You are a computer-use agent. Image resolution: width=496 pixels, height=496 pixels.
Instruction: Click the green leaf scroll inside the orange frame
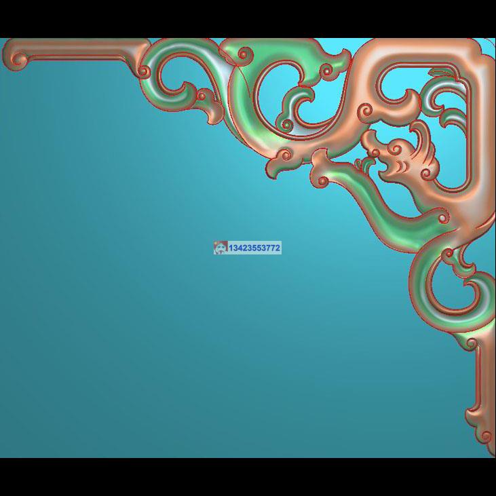(x=444, y=109)
